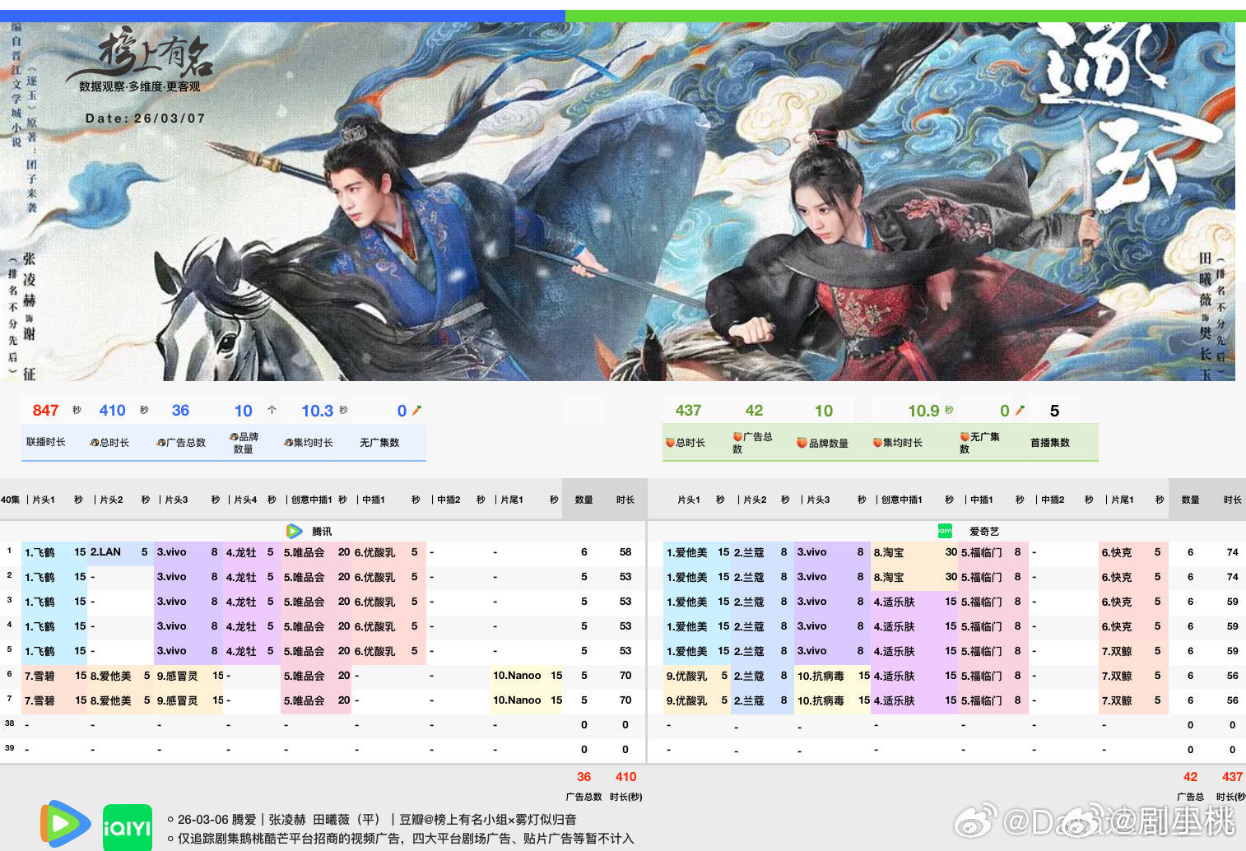The height and width of the screenshot is (851, 1246).
Task: Open the 数量 column dropdown in gray header
Action: (x=584, y=499)
